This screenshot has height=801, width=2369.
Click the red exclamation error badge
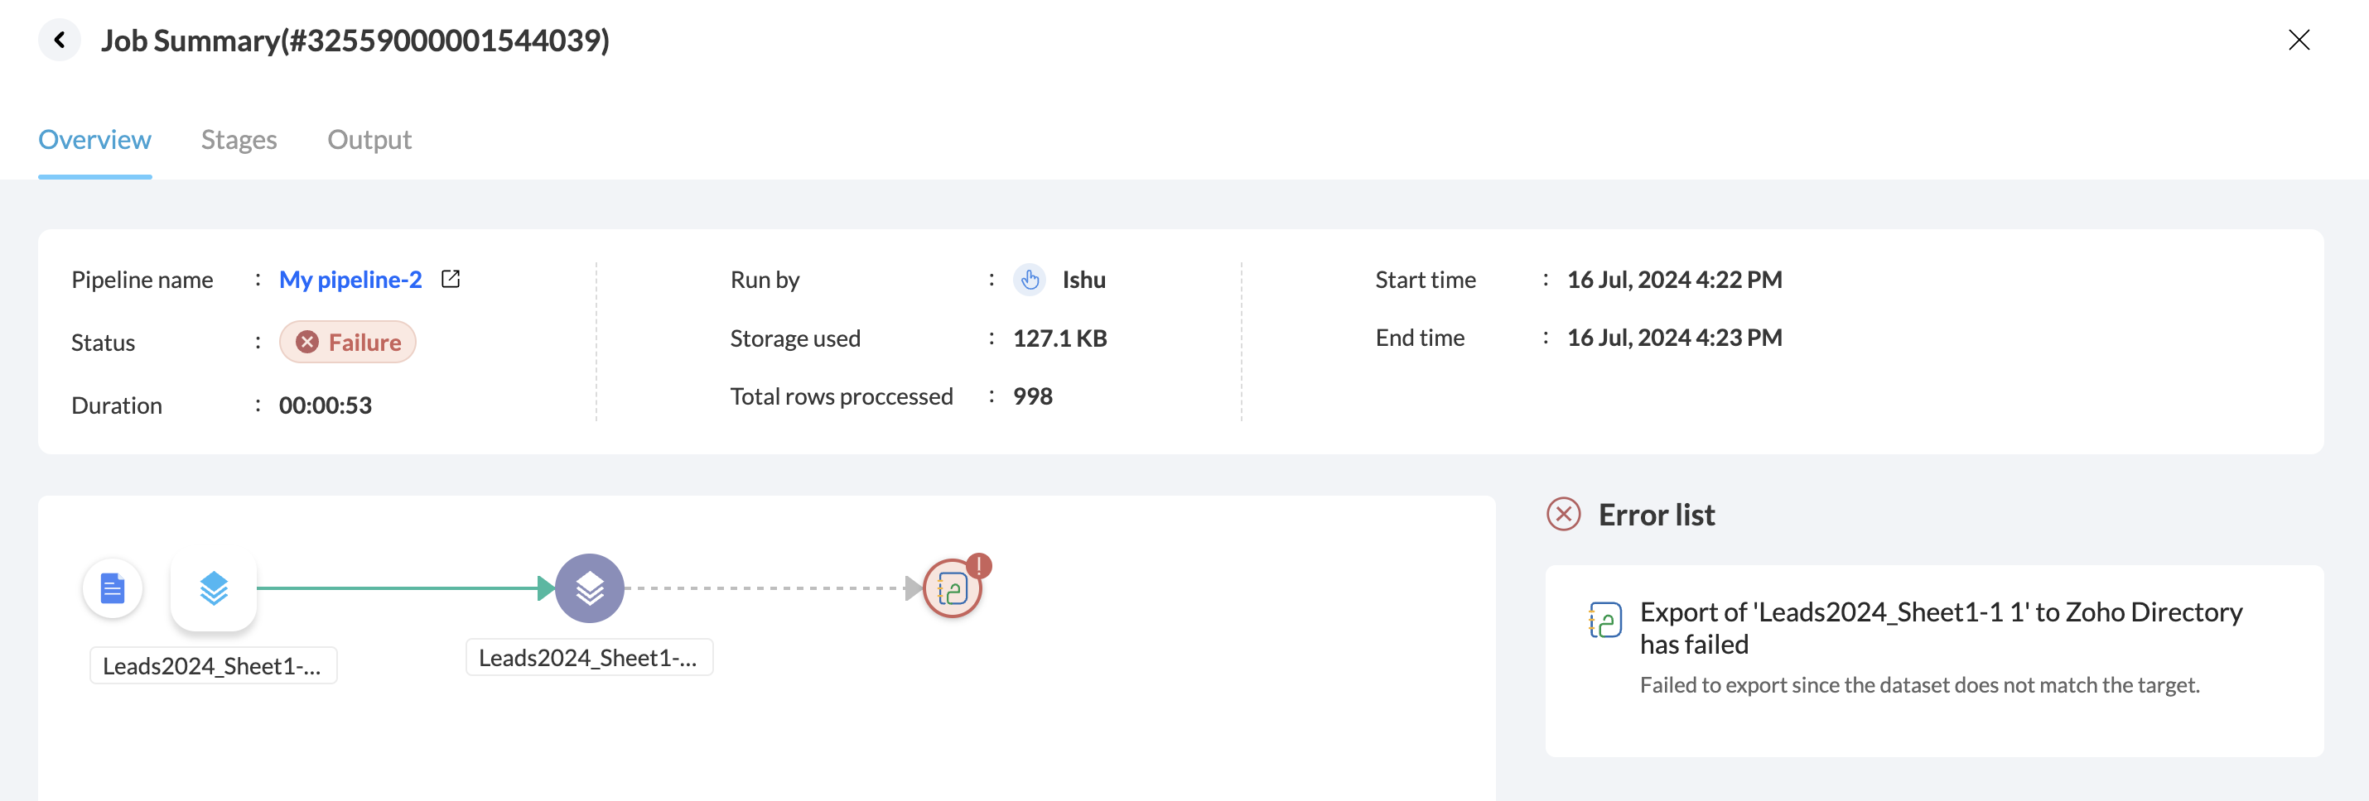(x=979, y=565)
